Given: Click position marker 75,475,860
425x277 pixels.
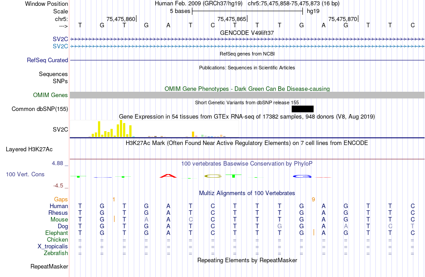Looking at the screenshot, I should (121, 19).
